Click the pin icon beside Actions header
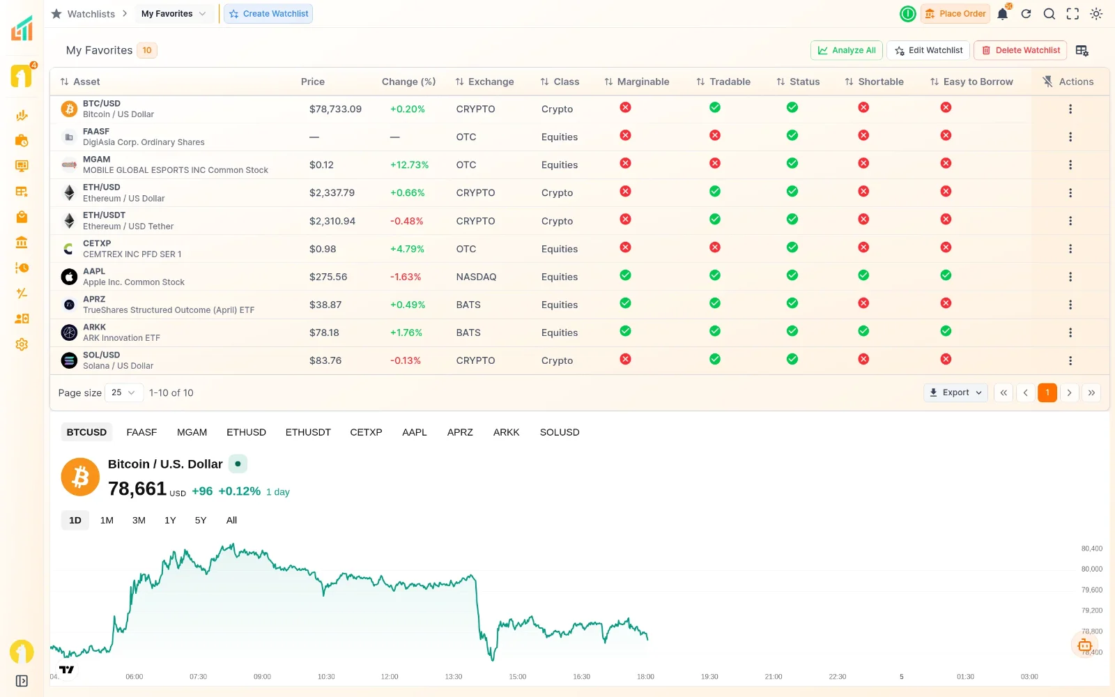Image resolution: width=1115 pixels, height=697 pixels. pos(1047,82)
